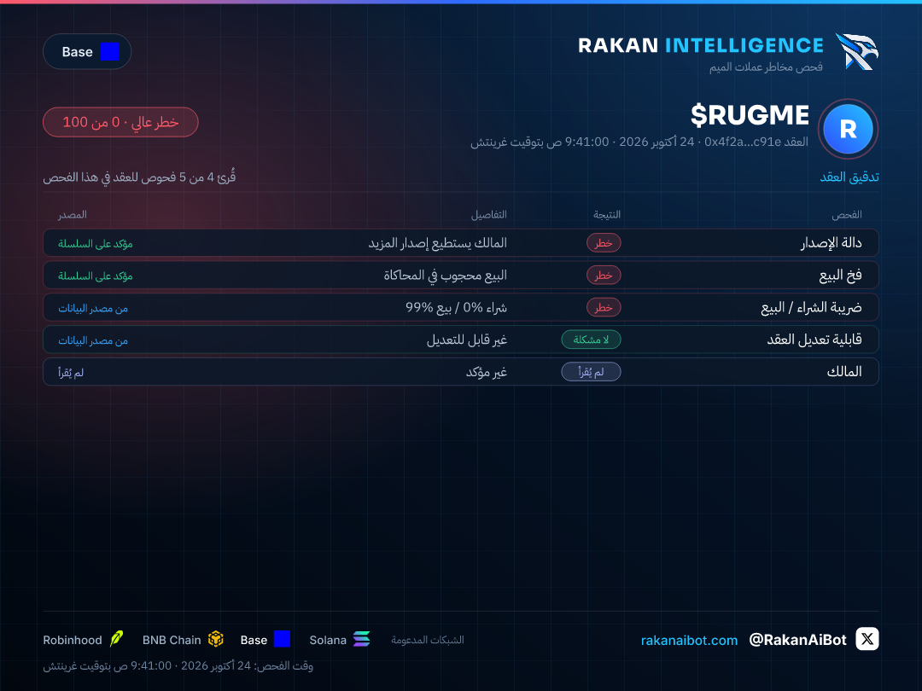This screenshot has height=691, width=922.
Task: Click the high-risk score pill '0 من 100'
Action: [x=120, y=122]
